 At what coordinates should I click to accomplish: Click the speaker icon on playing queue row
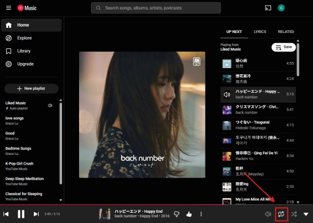tap(227, 94)
